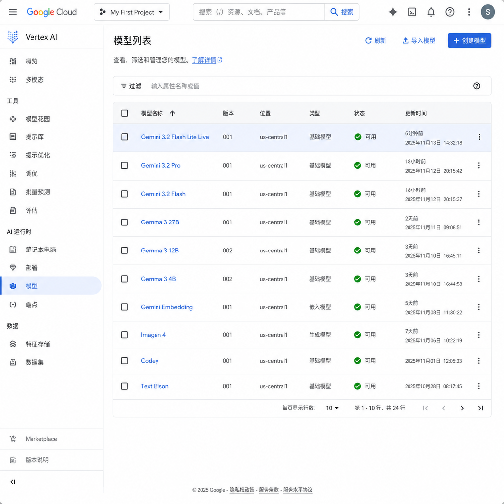This screenshot has width=504, height=504.
Task: Click the 类型 column header
Action: pos(315,113)
